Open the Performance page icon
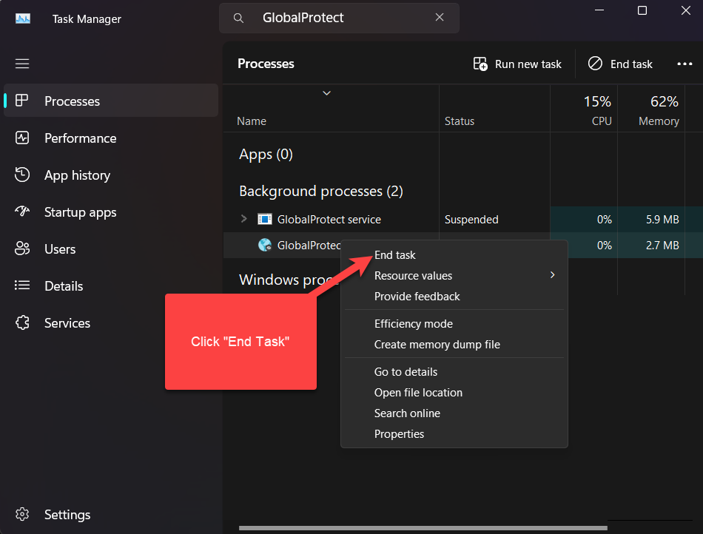The height and width of the screenshot is (534, 703). (x=22, y=138)
